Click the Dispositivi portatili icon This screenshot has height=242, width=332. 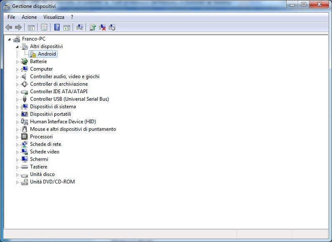25,114
